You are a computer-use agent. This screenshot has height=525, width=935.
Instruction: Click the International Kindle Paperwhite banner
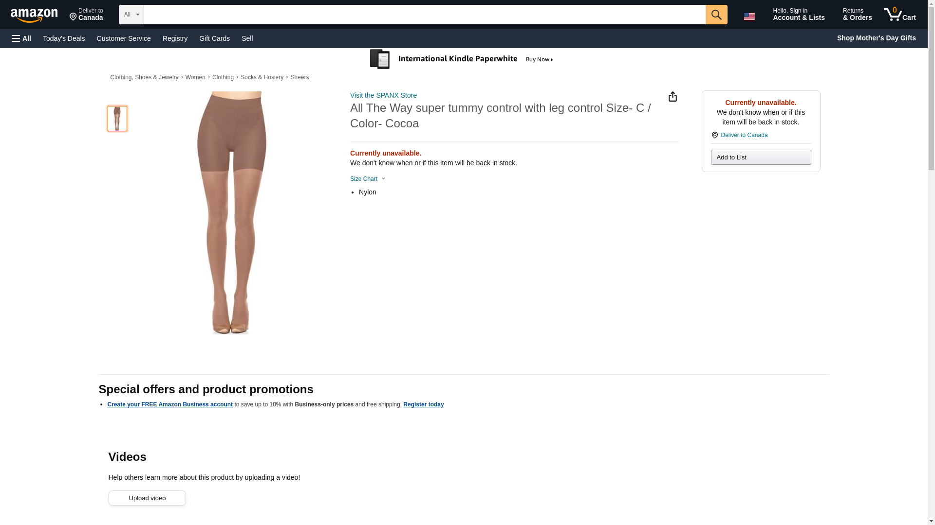[x=462, y=59]
